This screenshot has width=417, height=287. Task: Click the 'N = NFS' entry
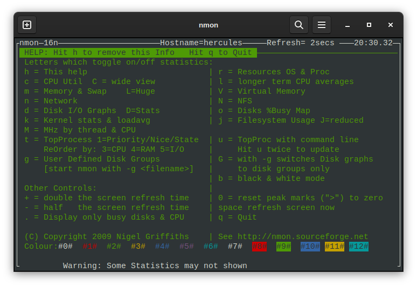235,101
